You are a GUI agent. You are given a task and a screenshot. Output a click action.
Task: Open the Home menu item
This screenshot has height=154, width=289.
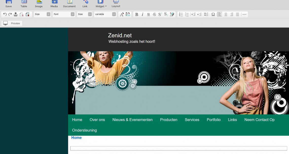click(77, 120)
